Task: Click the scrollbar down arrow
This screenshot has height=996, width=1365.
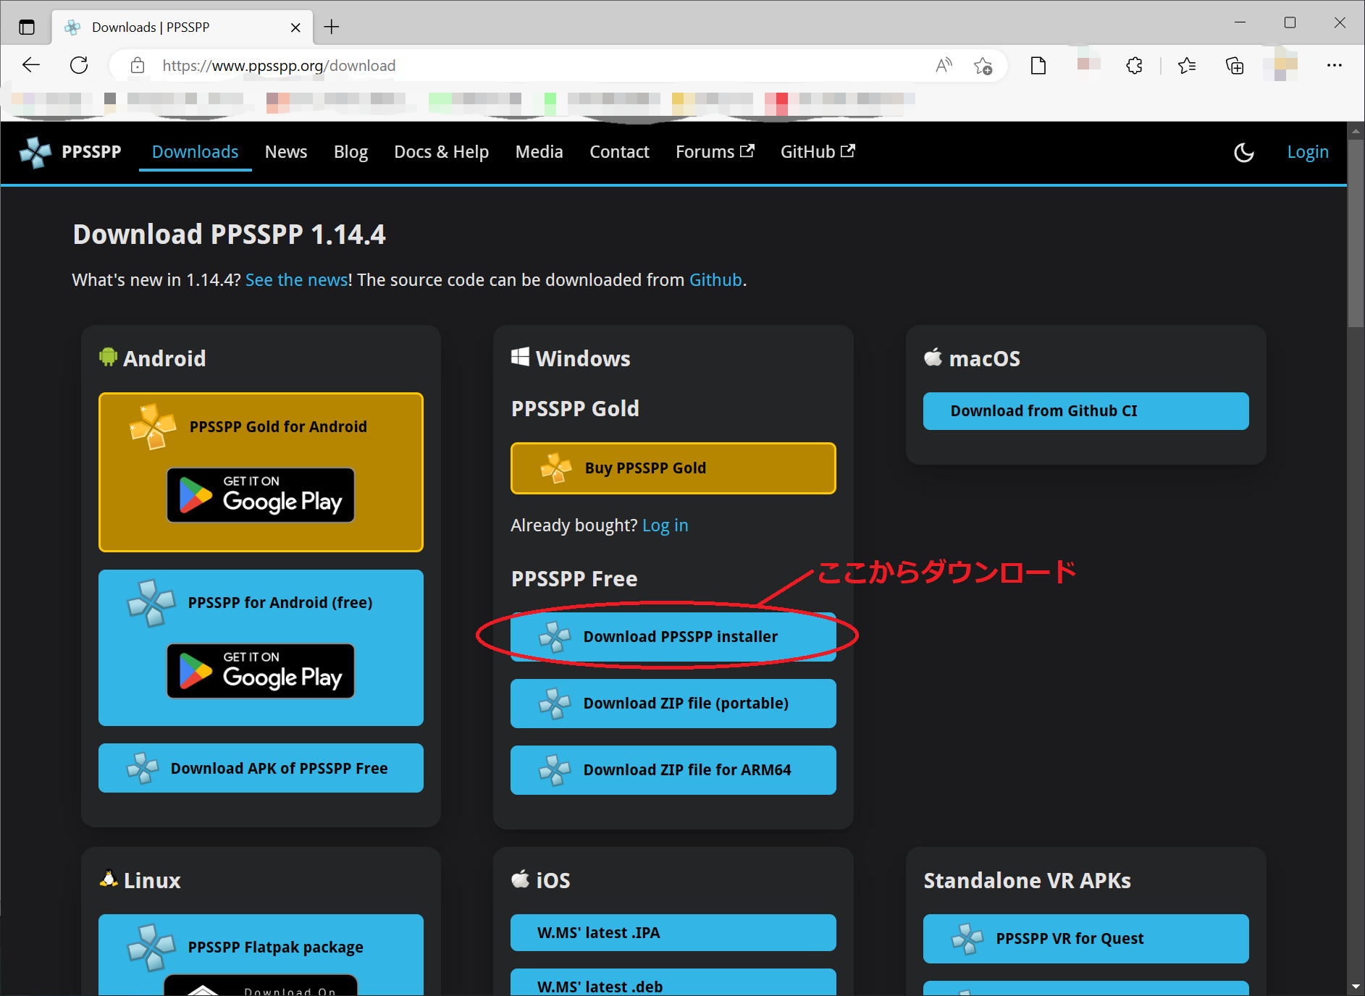Action: click(1356, 986)
